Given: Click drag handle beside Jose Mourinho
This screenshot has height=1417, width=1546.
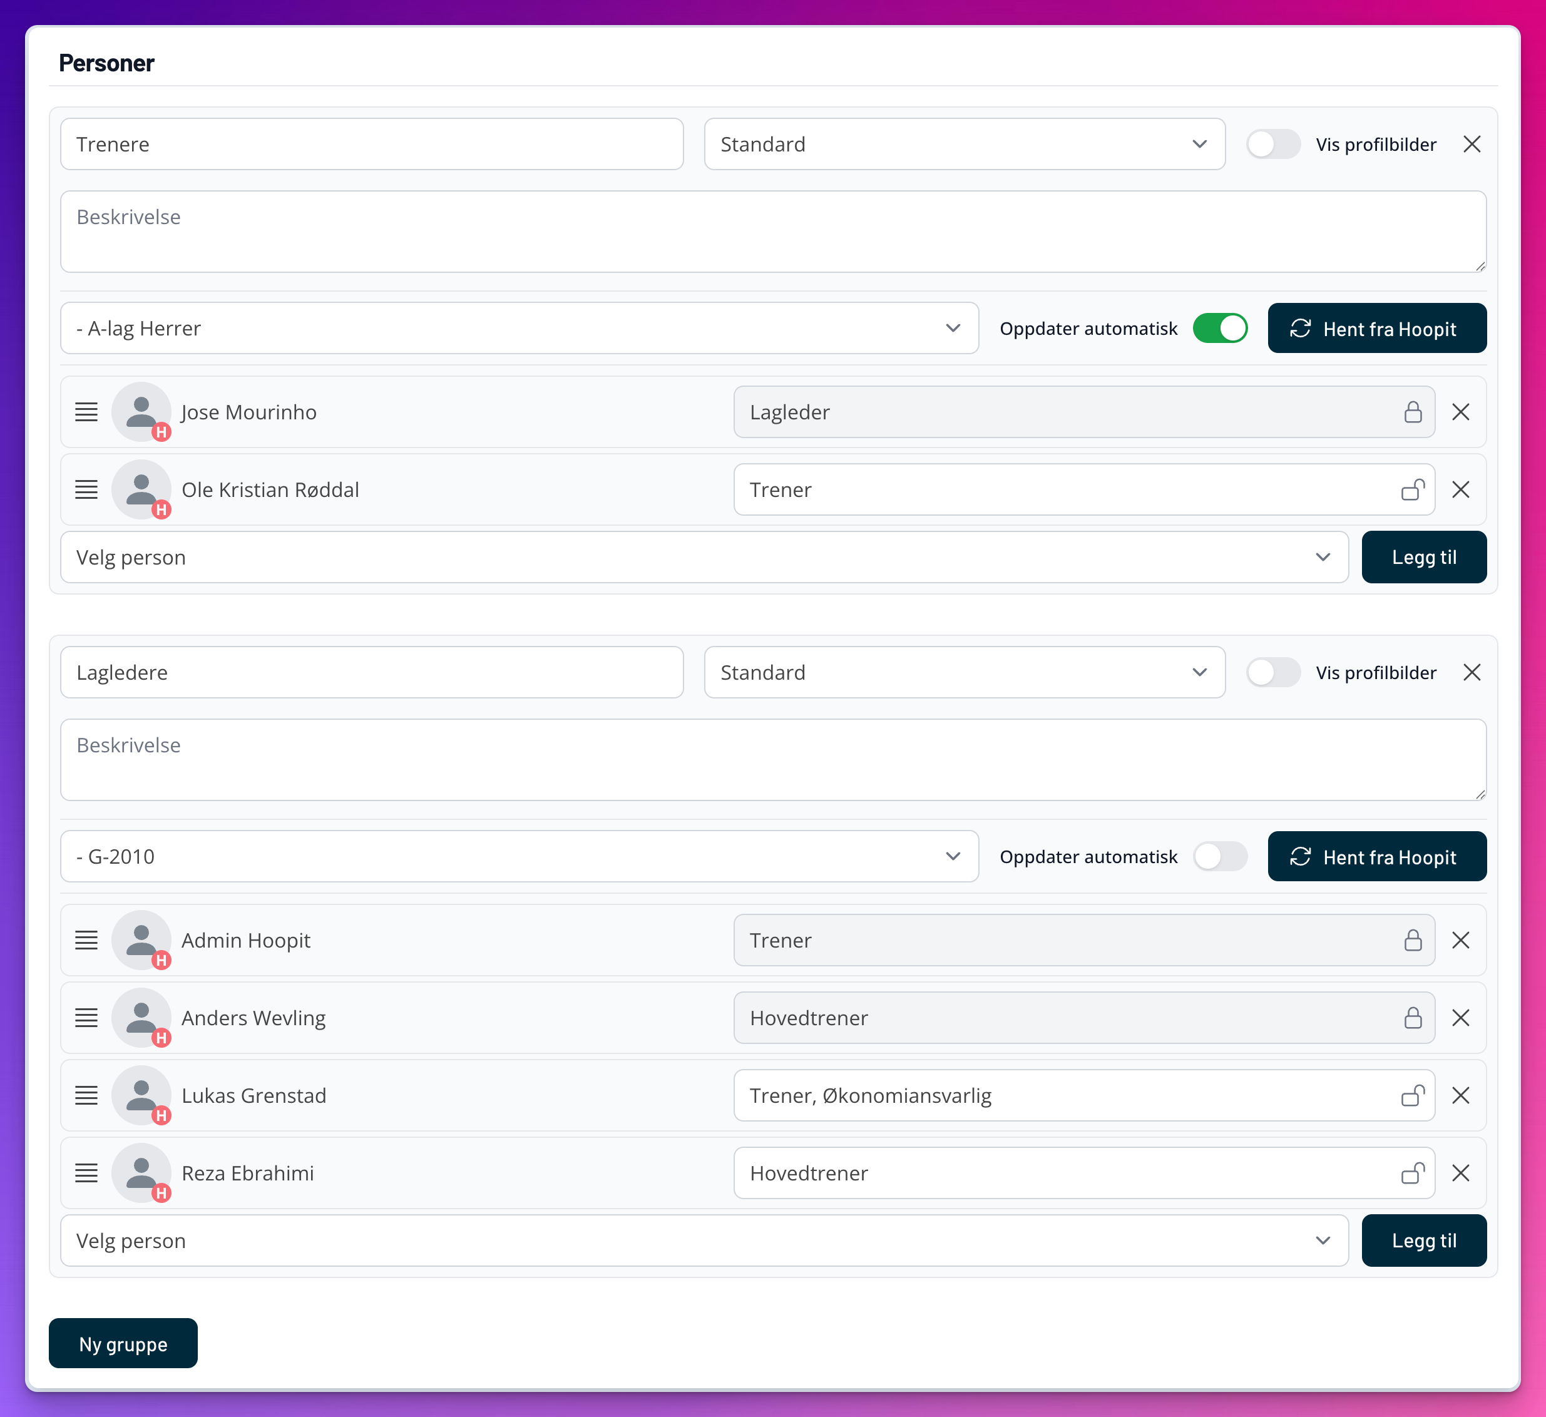Looking at the screenshot, I should coord(86,412).
